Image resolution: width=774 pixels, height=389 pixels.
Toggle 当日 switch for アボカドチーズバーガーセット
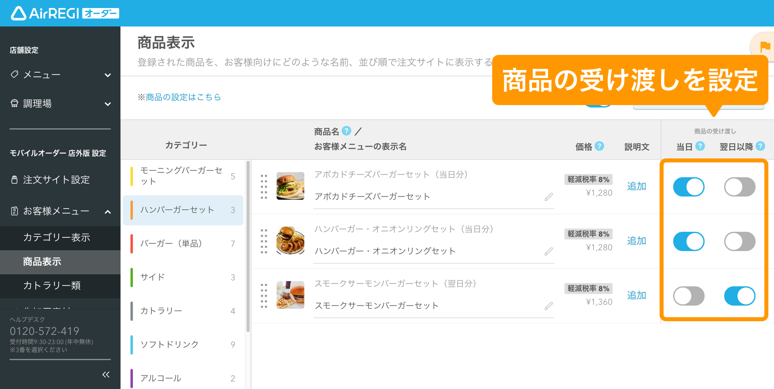pos(689,187)
